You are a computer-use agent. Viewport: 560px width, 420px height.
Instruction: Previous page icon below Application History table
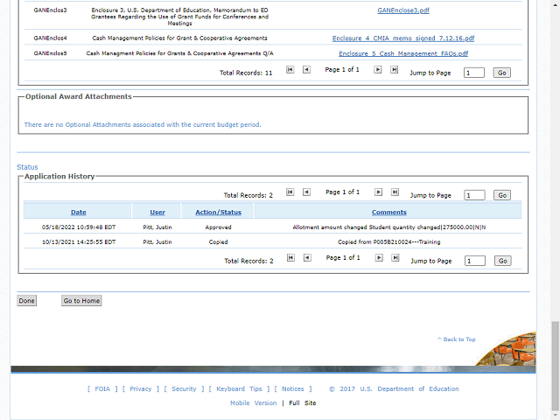[x=307, y=258]
